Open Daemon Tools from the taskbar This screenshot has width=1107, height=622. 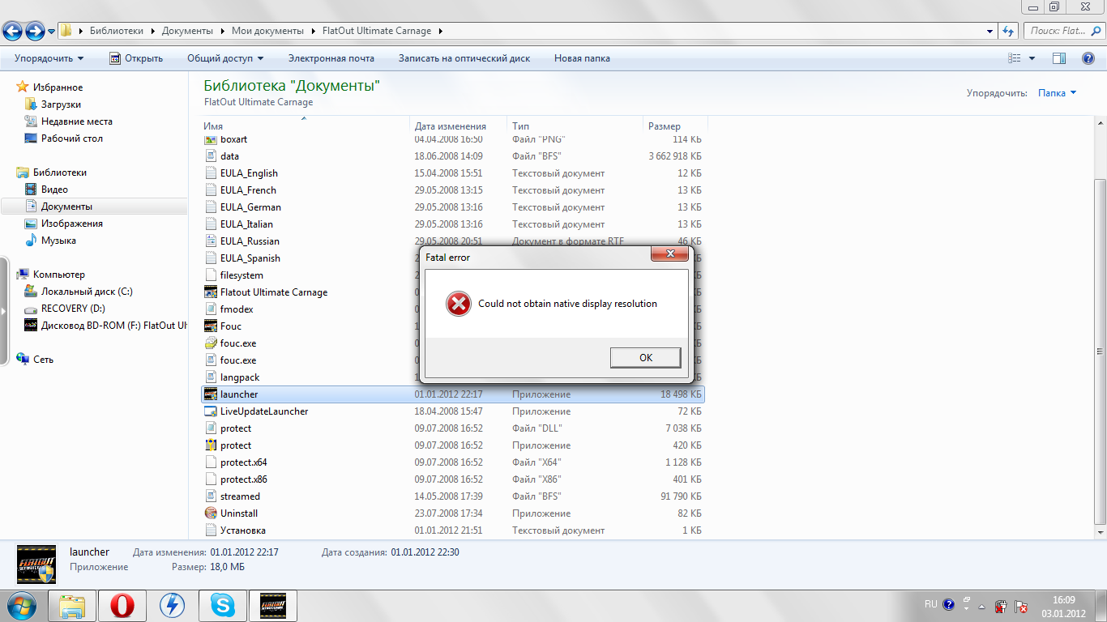click(173, 606)
